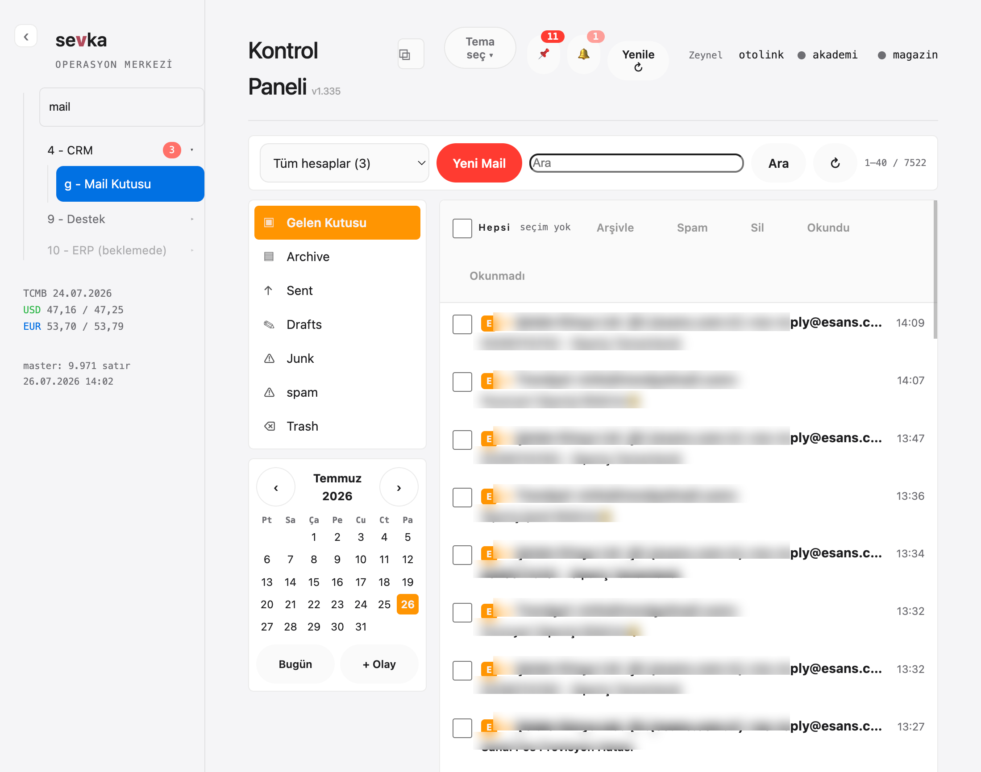Click the mail list vertical scrollbar
Image resolution: width=981 pixels, height=772 pixels.
pos(935,270)
